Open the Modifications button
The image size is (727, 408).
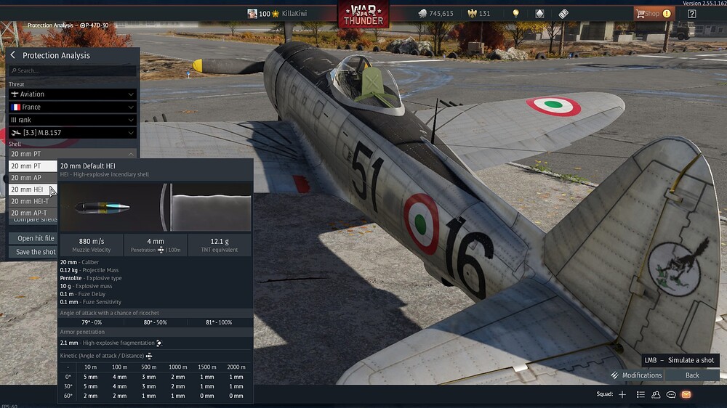(636, 375)
